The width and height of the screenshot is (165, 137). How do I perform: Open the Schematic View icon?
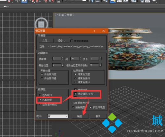pos(126,1)
